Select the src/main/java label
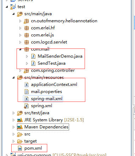The image size is (135, 156). coord(38,14)
